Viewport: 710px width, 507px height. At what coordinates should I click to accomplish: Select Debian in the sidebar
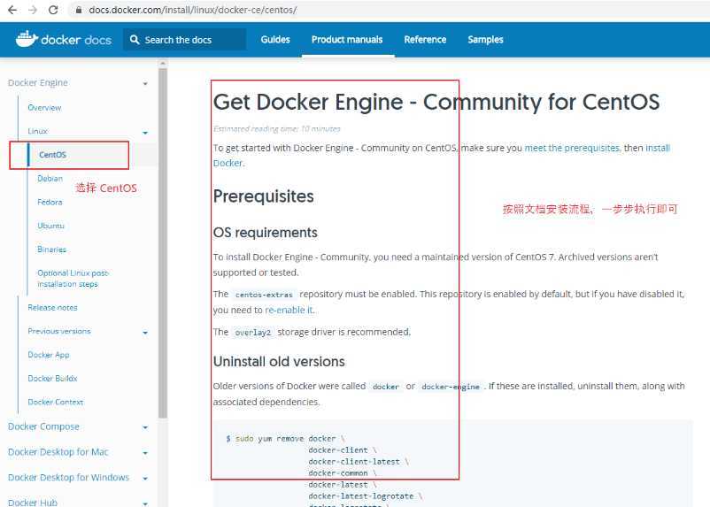click(50, 179)
